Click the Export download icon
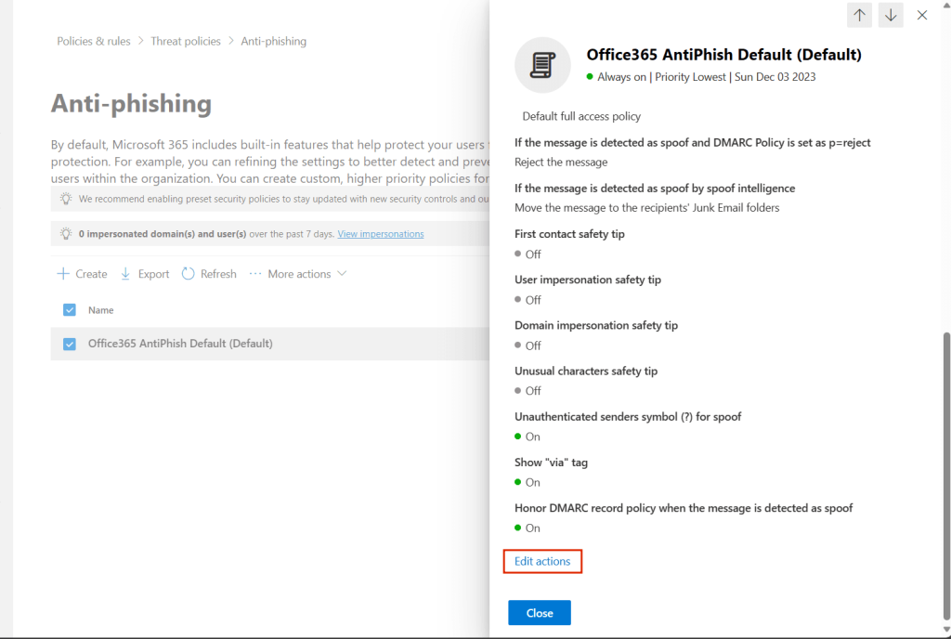Image resolution: width=951 pixels, height=639 pixels. [126, 274]
